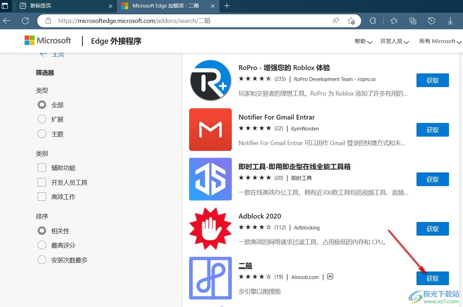Screen dimensions: 463x307
Task: Open RoPro - 增强您的 Roblox 体验 title
Action: (x=284, y=68)
